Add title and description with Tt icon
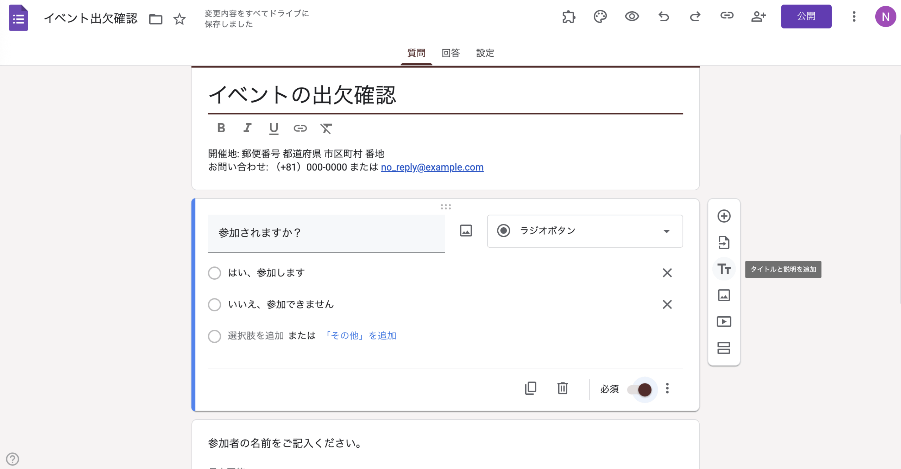Viewport: 901px width, 469px height. pyautogui.click(x=724, y=269)
